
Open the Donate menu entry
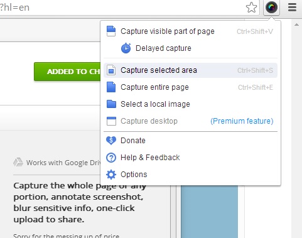(x=190, y=141)
